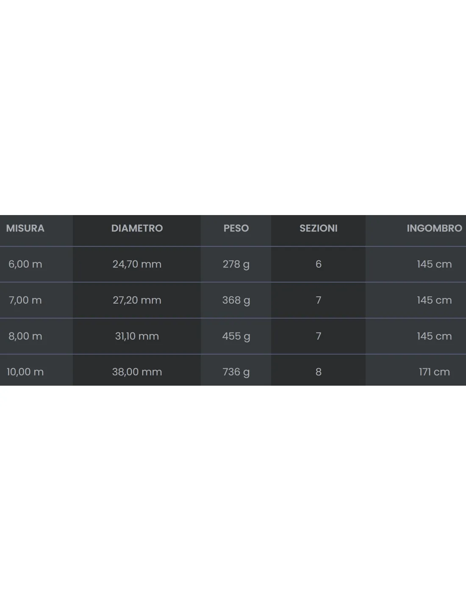Click the 171 cm ingombro value

pyautogui.click(x=434, y=372)
